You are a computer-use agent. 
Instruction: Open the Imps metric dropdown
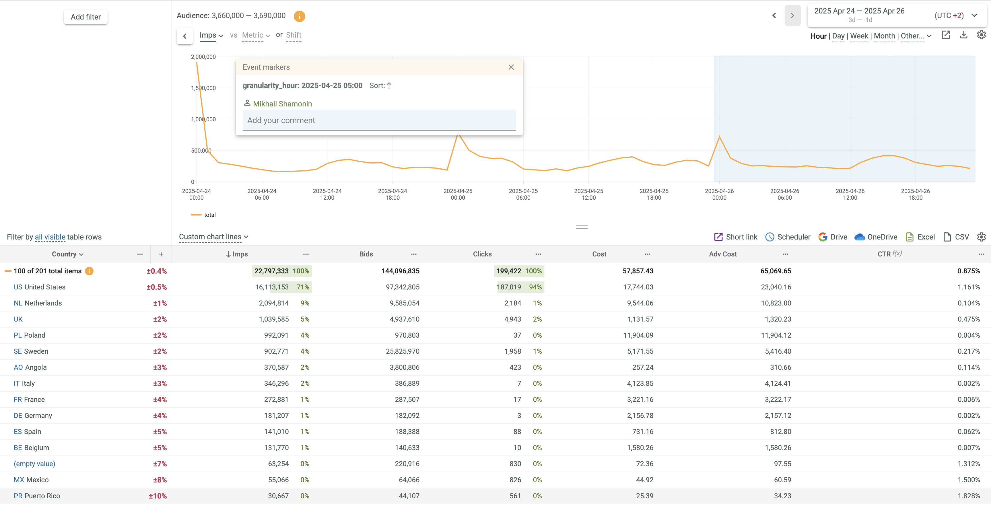click(x=211, y=35)
